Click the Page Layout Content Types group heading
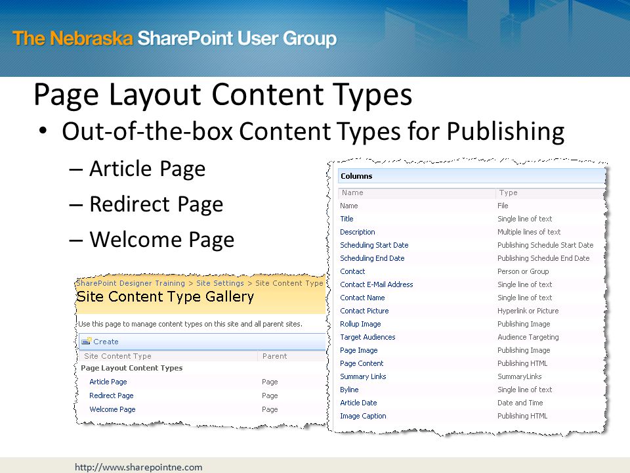 (132, 368)
